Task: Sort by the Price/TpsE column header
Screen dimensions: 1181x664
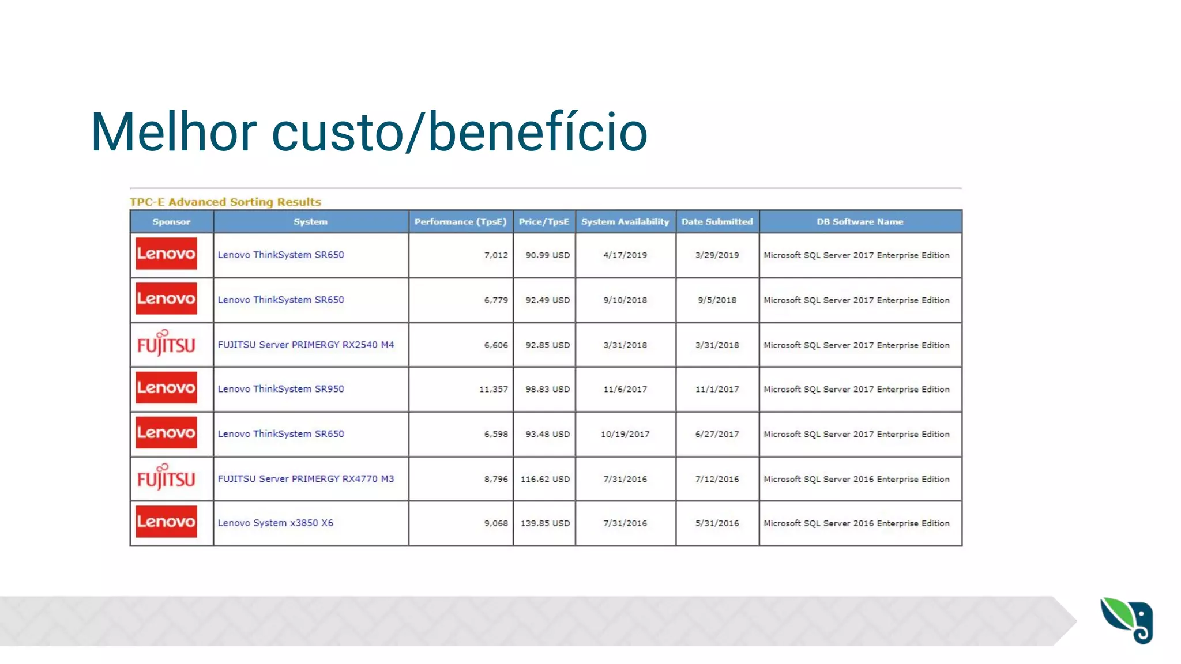Action: tap(544, 222)
